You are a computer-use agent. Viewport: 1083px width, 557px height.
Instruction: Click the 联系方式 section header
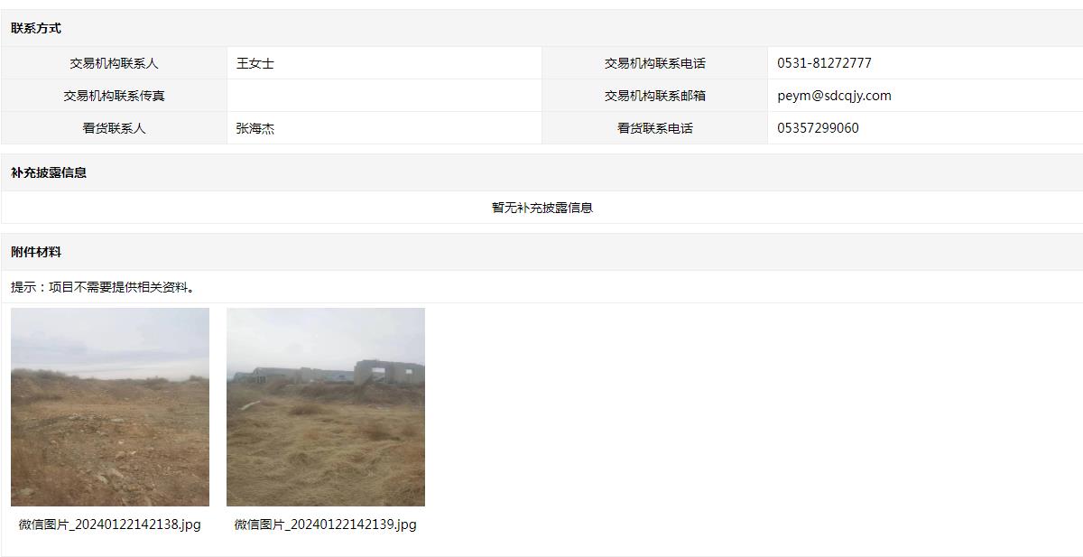[x=36, y=28]
